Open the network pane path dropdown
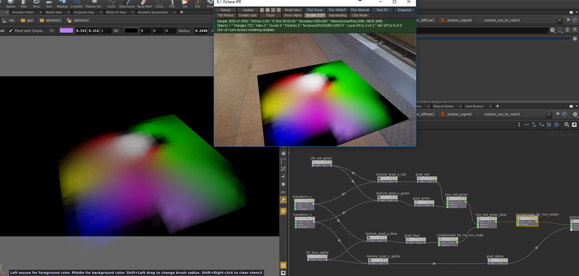 pos(549,114)
